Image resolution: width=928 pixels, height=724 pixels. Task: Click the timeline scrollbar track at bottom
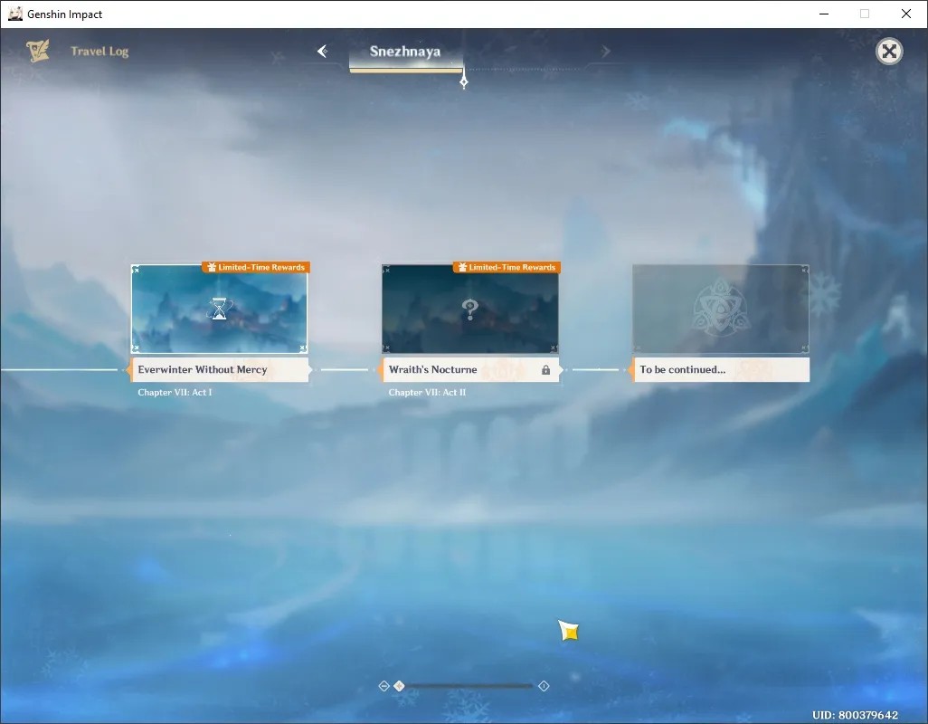coord(464,685)
